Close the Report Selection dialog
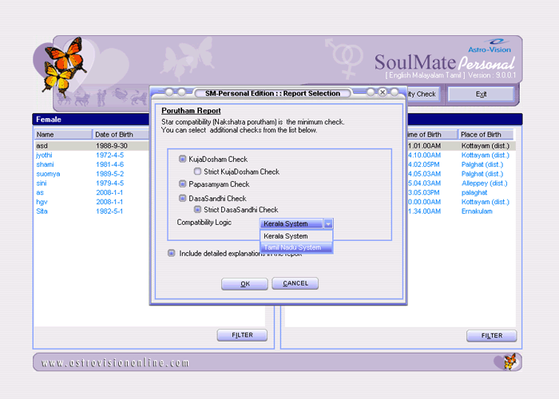The height and width of the screenshot is (399, 559). pyautogui.click(x=383, y=93)
